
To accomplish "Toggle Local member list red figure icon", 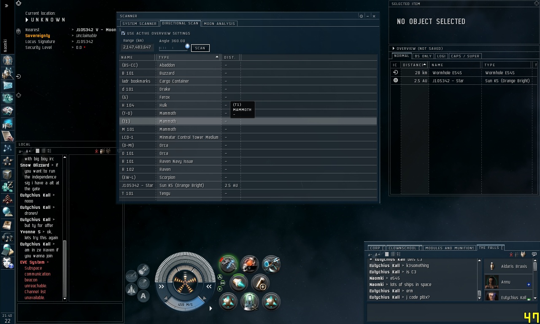I will 97,151.
